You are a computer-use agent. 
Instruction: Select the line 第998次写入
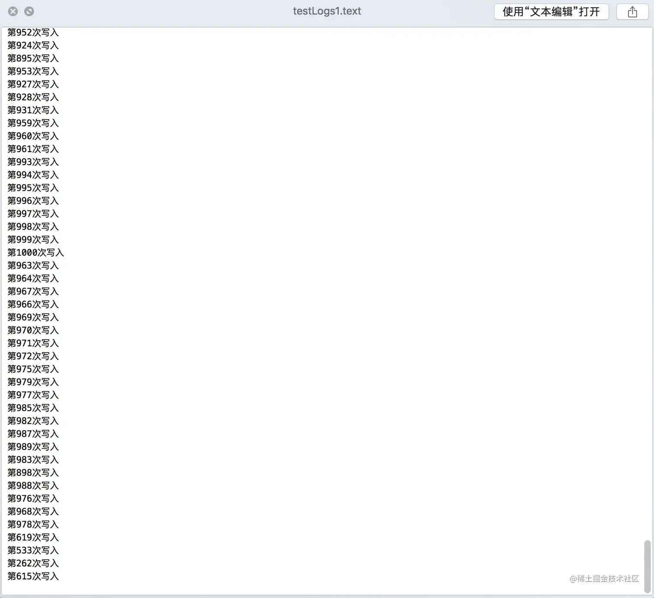[x=33, y=227]
